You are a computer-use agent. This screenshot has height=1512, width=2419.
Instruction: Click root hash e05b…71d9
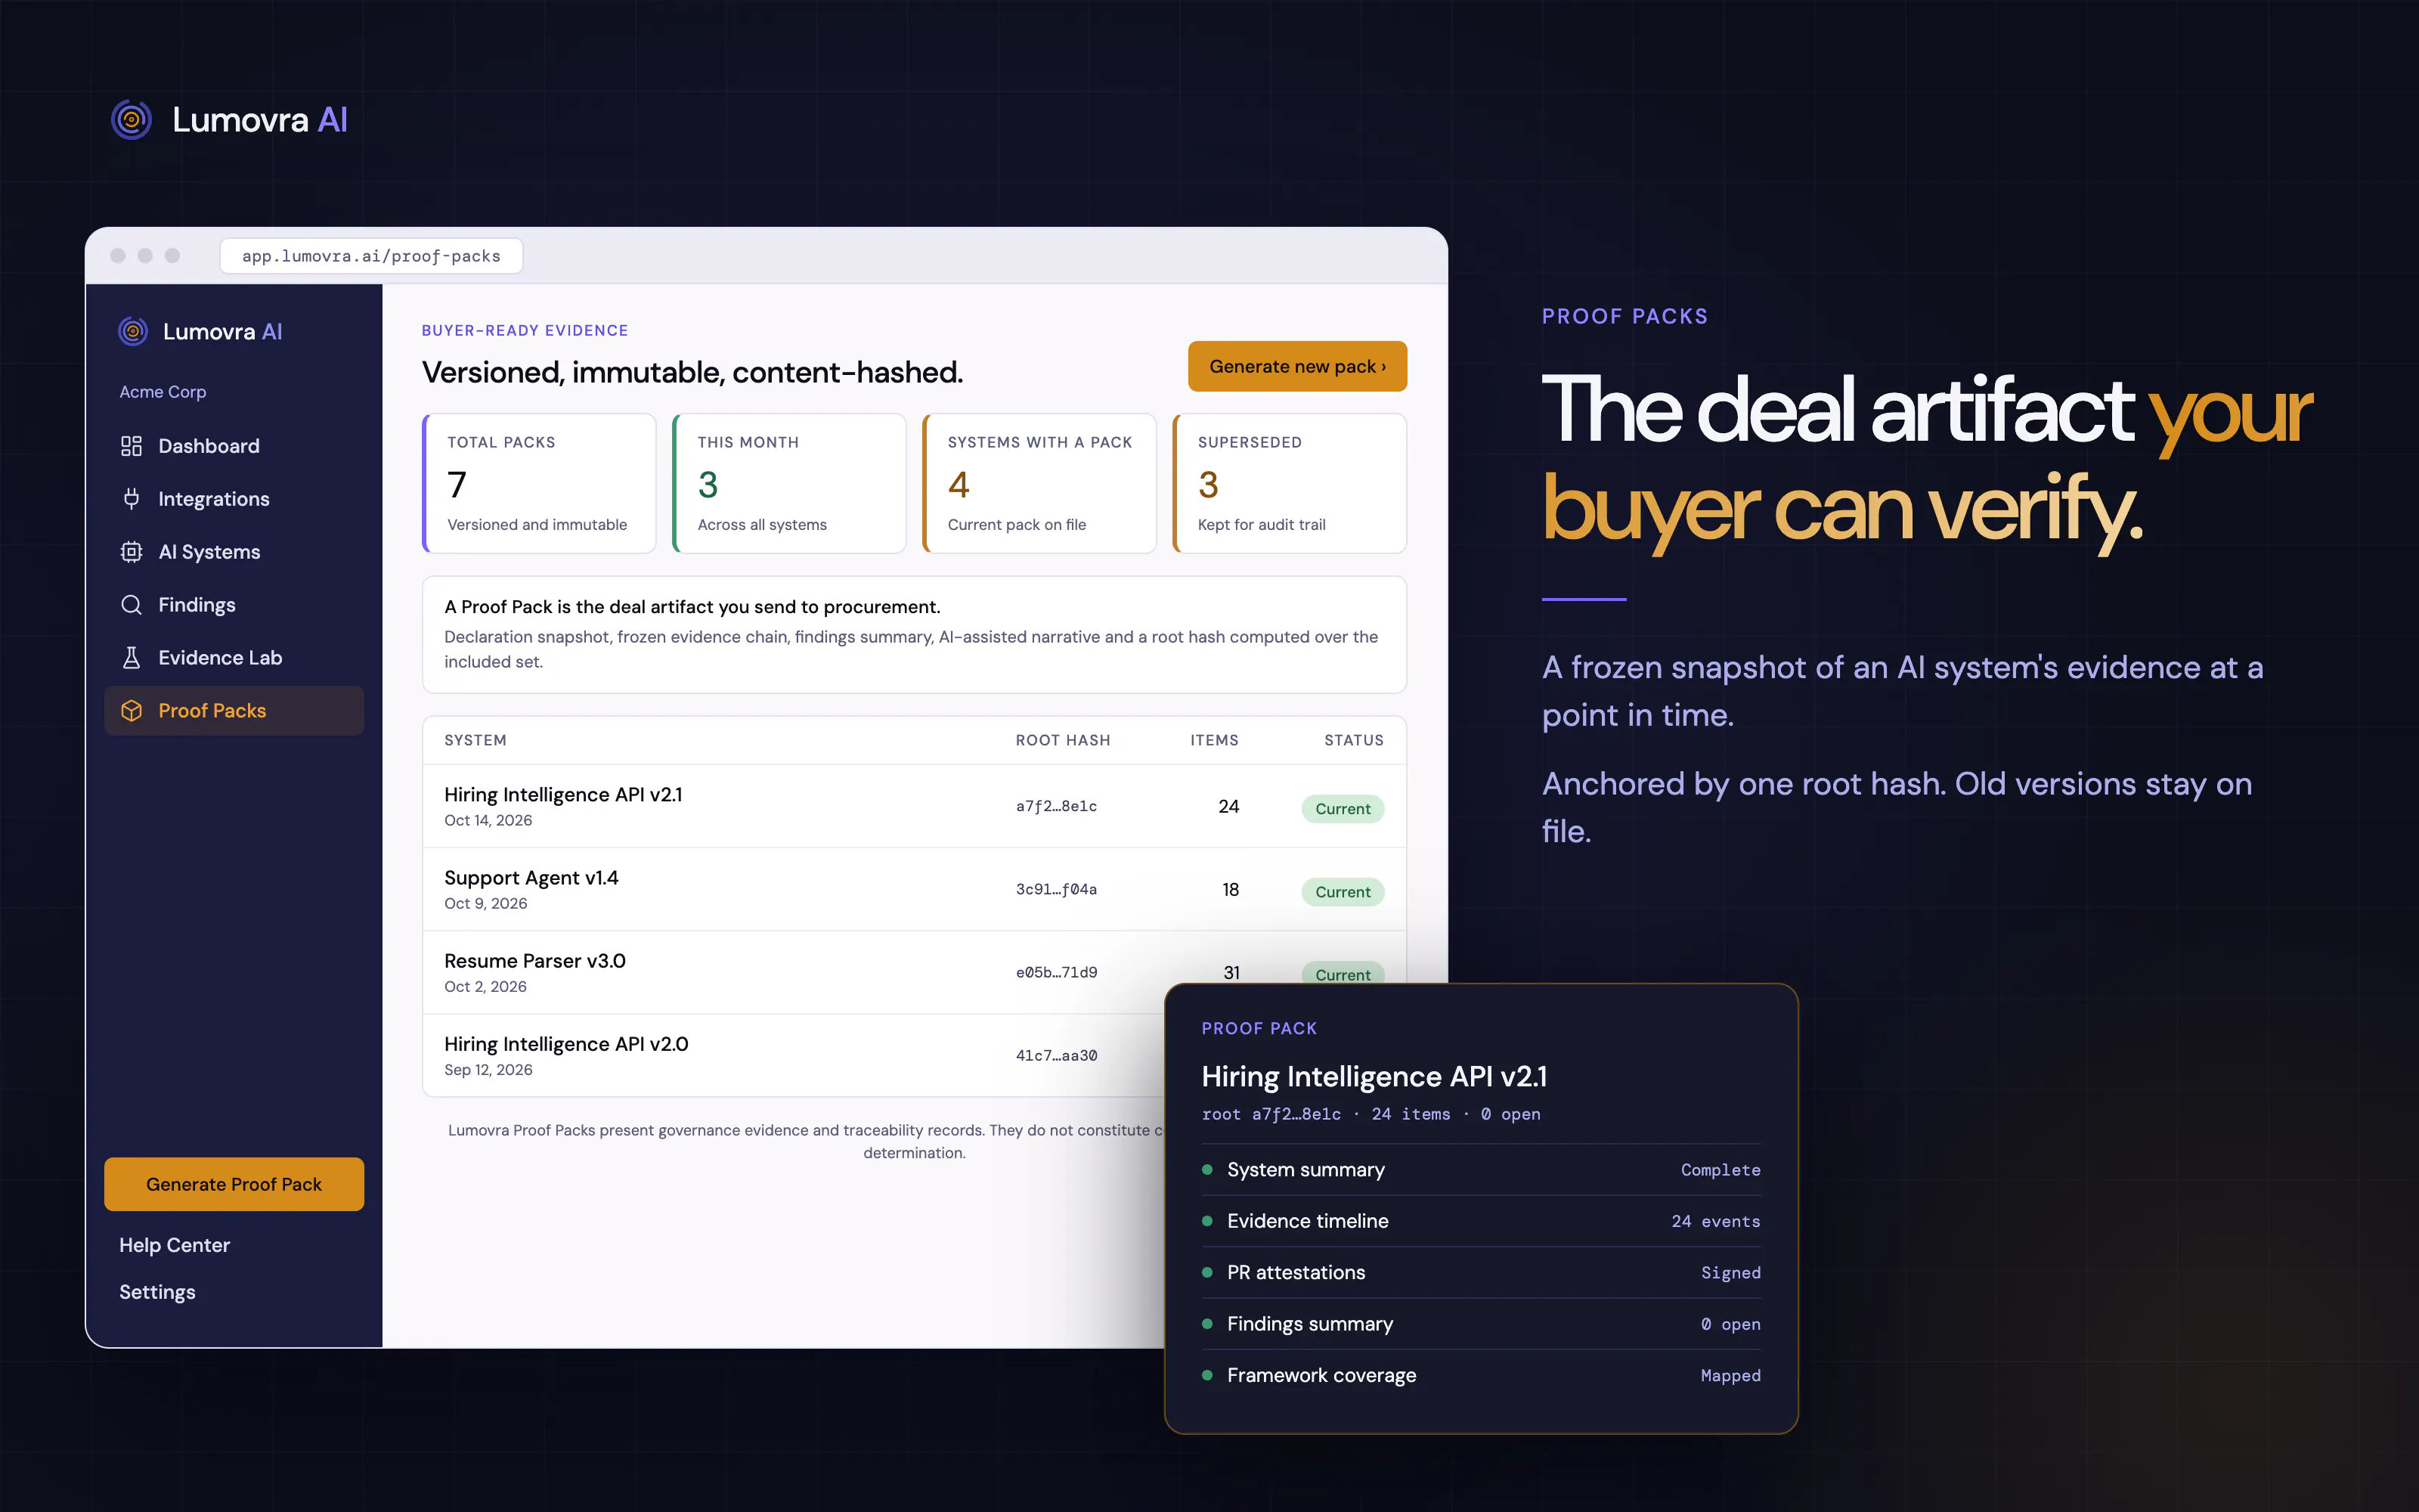pos(1057,972)
